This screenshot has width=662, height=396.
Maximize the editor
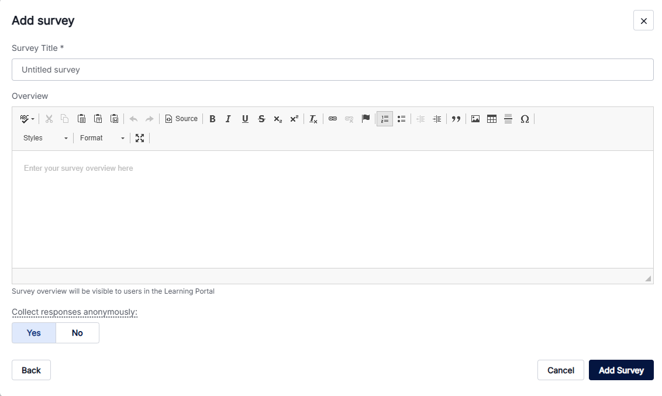[140, 138]
